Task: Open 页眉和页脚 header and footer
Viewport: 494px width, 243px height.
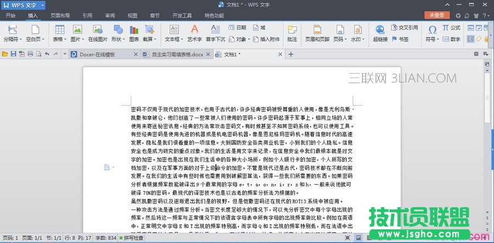Action: (x=317, y=34)
